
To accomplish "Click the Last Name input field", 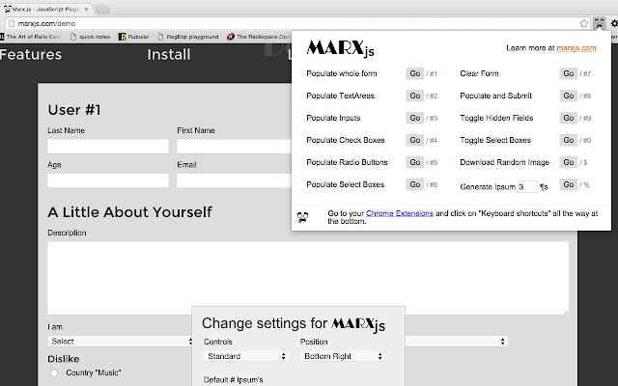I will pos(108,146).
